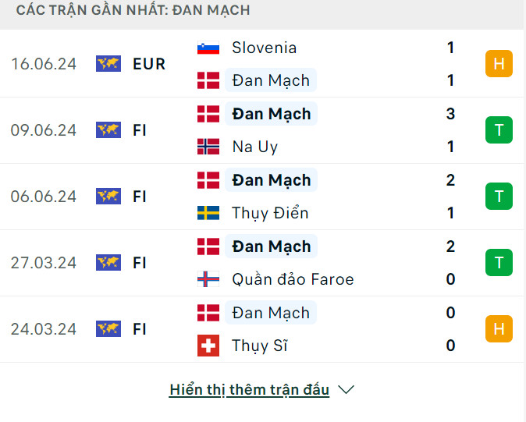Click the 06.06.24 match date

pos(44,197)
